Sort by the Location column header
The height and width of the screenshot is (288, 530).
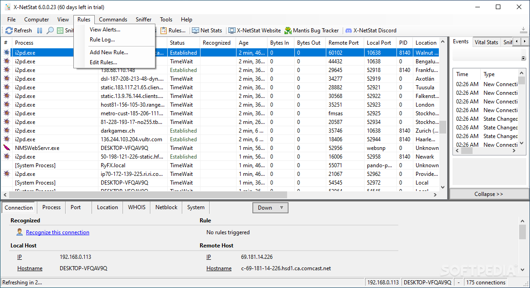[426, 42]
